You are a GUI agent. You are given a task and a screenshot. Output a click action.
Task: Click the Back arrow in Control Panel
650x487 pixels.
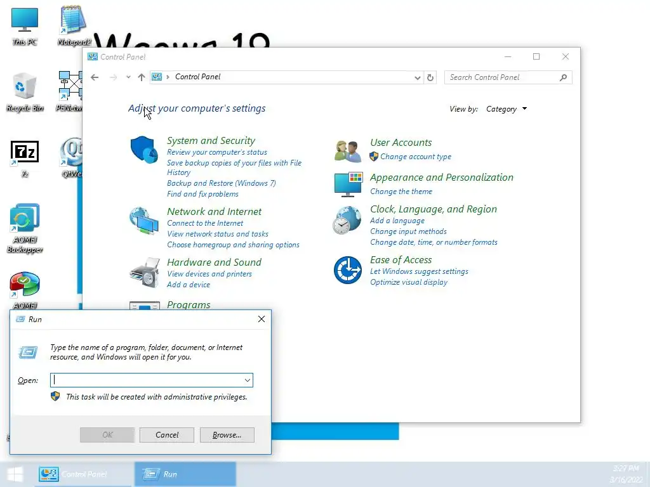coord(95,77)
